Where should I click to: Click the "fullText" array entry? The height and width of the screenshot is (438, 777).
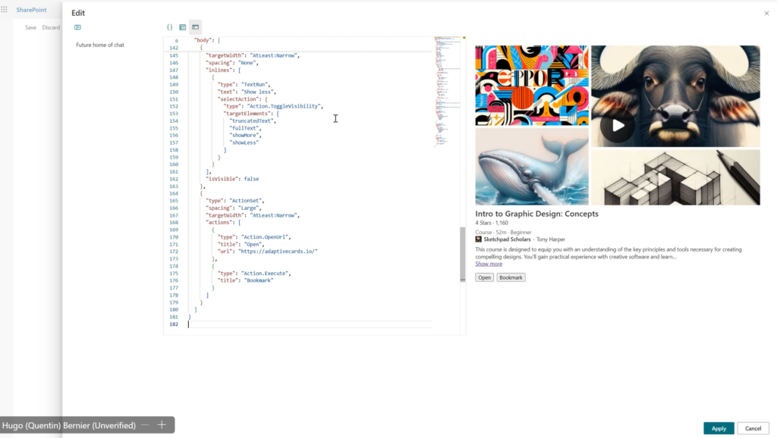(244, 128)
